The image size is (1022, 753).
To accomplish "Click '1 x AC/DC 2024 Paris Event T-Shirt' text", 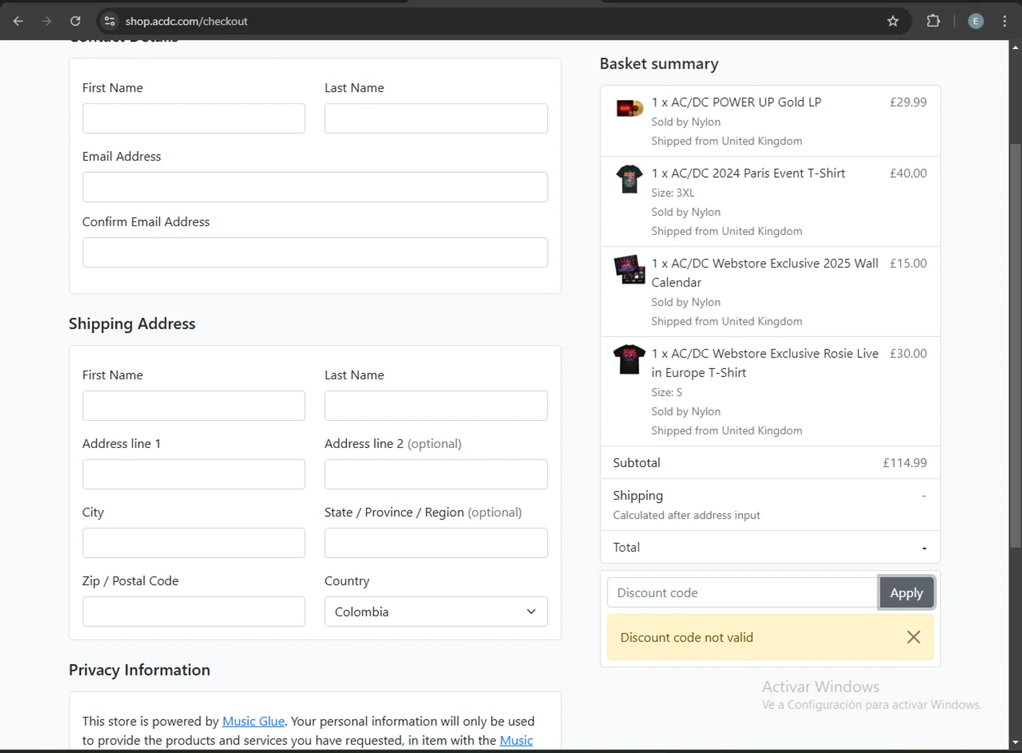I will (x=748, y=174).
